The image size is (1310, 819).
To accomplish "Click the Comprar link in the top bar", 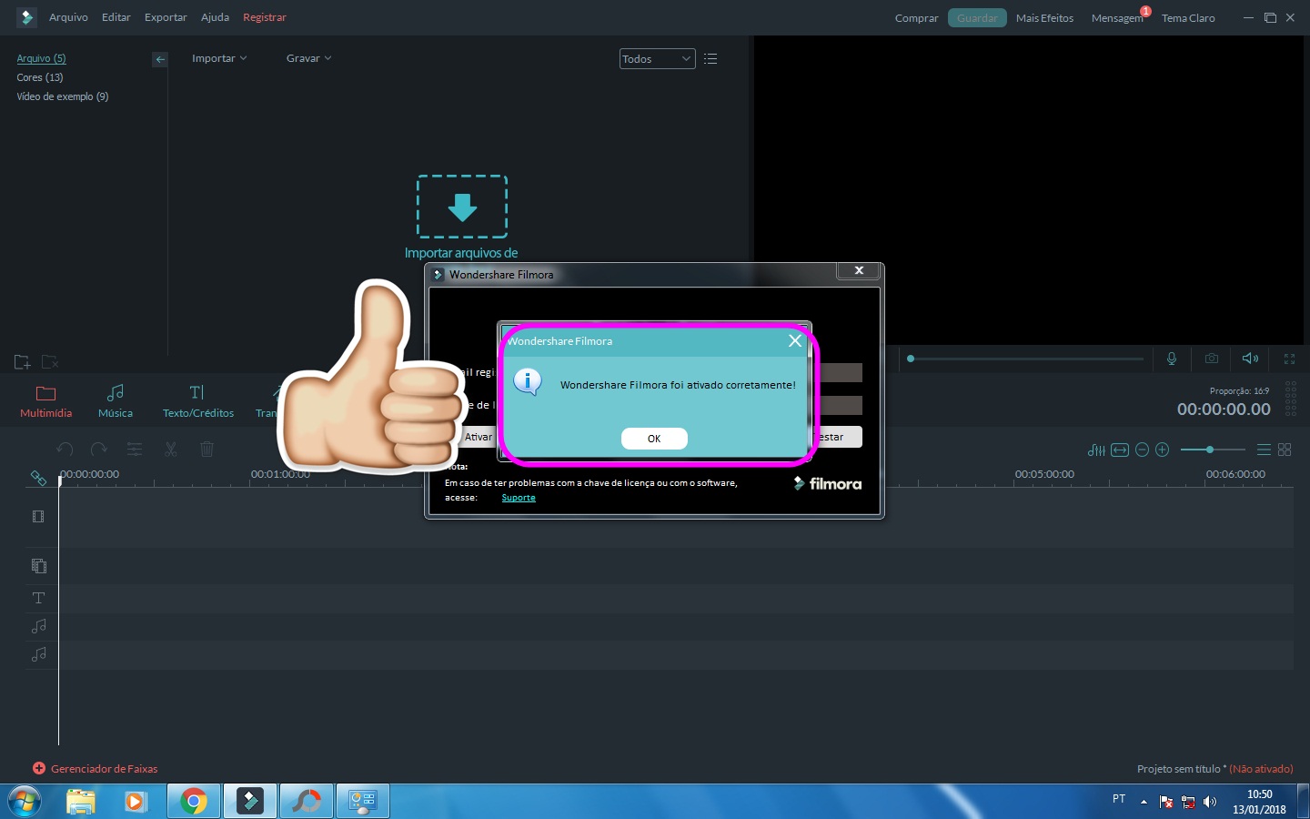I will 916,18.
